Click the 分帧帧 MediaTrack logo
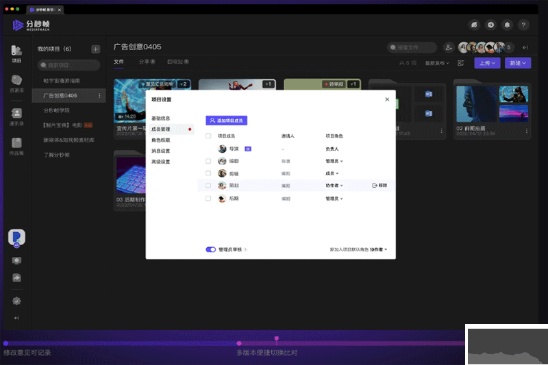548x365 pixels. point(32,25)
